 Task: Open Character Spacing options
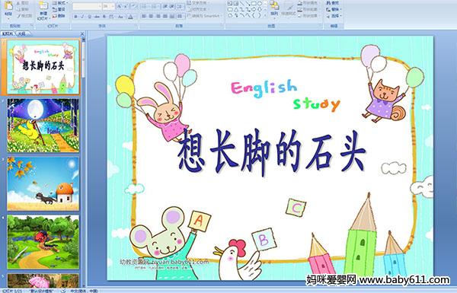pyautogui.click(x=112, y=17)
